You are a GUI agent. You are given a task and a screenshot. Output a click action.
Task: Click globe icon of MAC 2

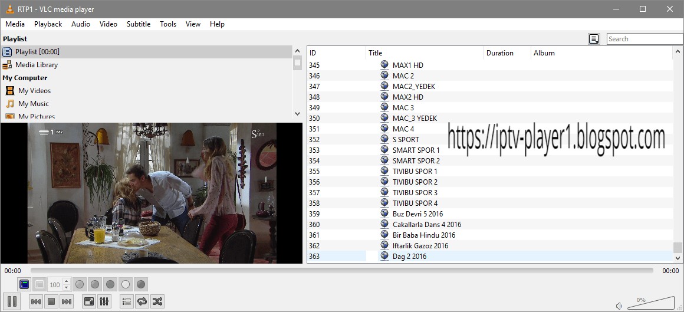[x=384, y=75]
